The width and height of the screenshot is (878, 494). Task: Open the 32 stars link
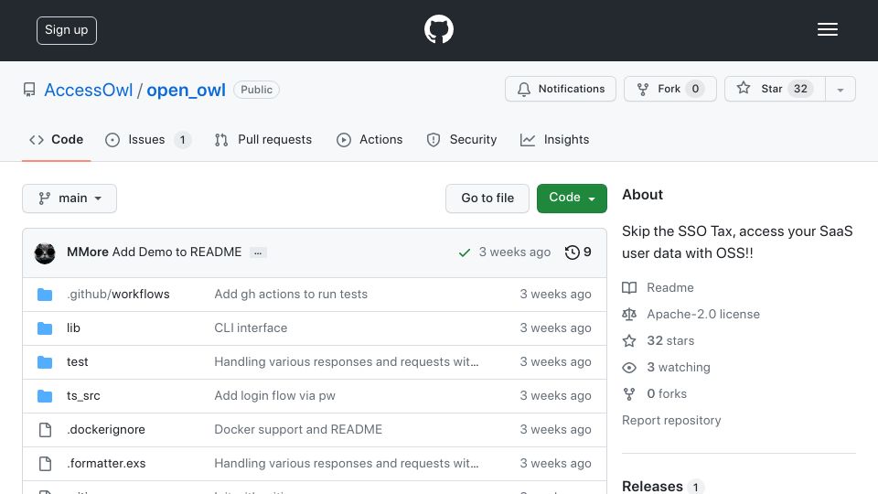pos(670,340)
